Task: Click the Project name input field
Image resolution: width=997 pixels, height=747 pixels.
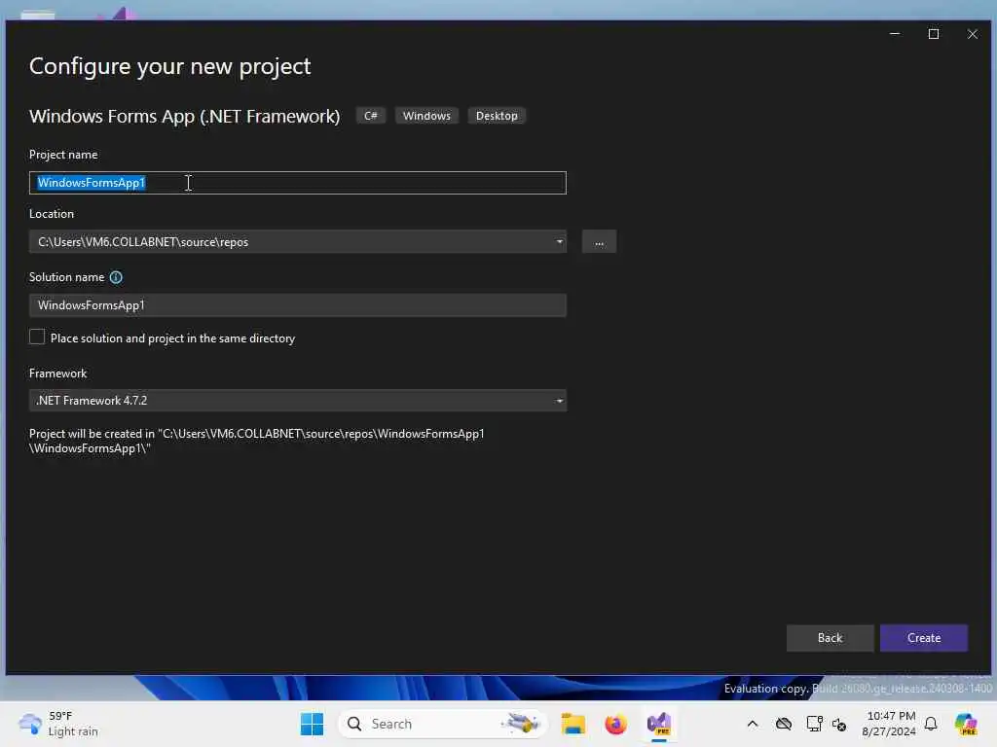Action: 298,183
